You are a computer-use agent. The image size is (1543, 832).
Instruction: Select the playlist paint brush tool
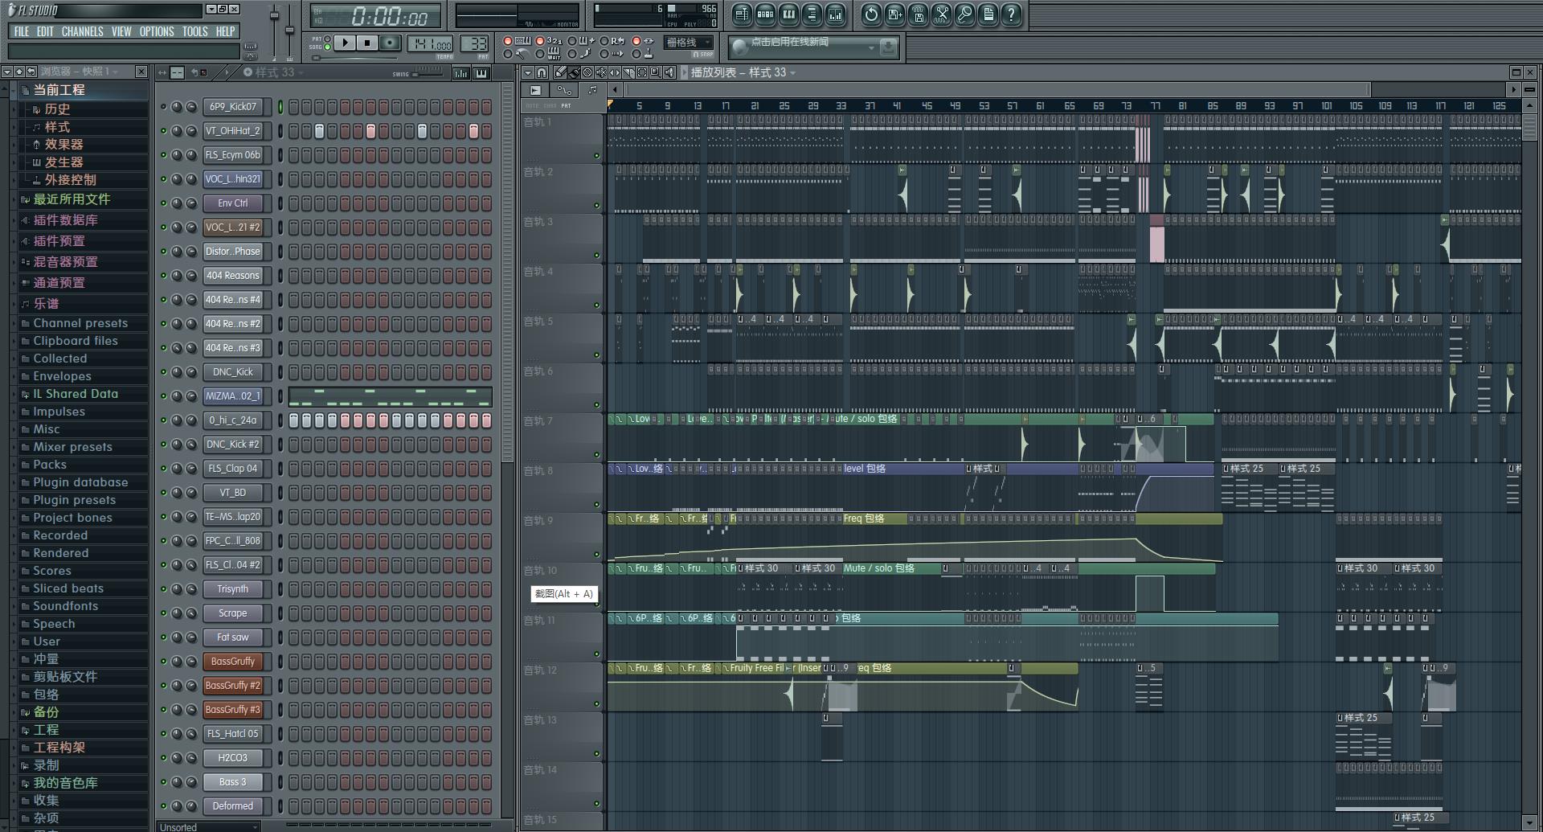pyautogui.click(x=574, y=72)
